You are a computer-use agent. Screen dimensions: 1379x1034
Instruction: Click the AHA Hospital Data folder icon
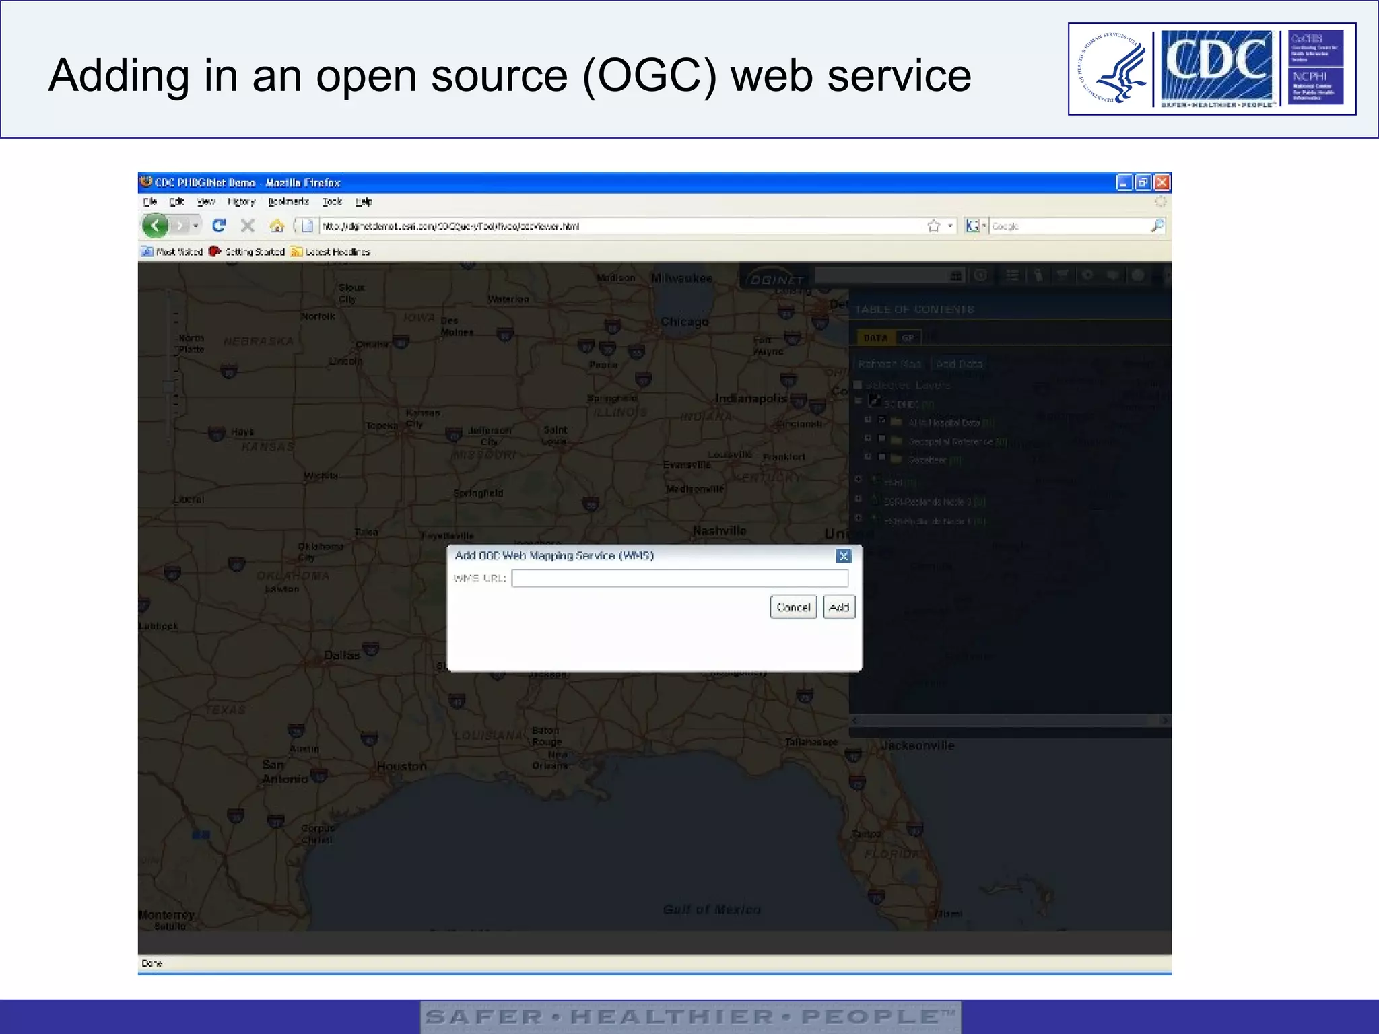click(896, 422)
